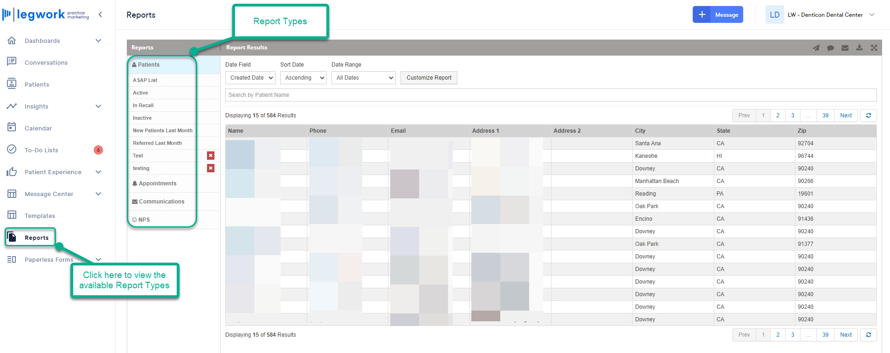Click the blue Message button

[718, 14]
